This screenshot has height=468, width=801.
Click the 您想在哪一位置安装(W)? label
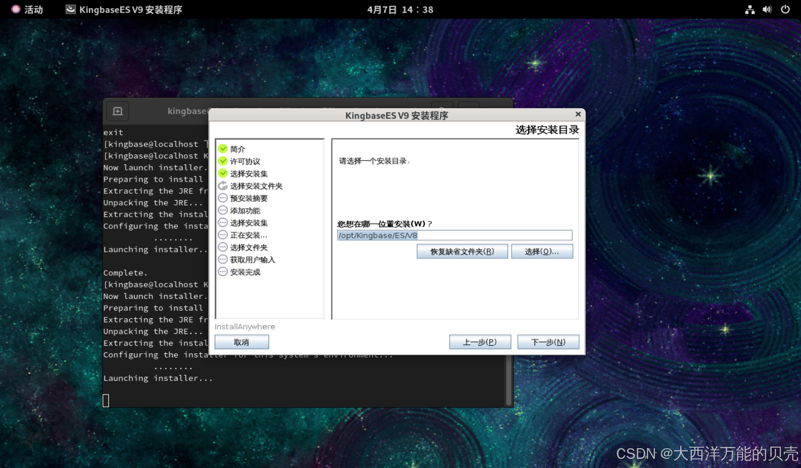coord(385,224)
